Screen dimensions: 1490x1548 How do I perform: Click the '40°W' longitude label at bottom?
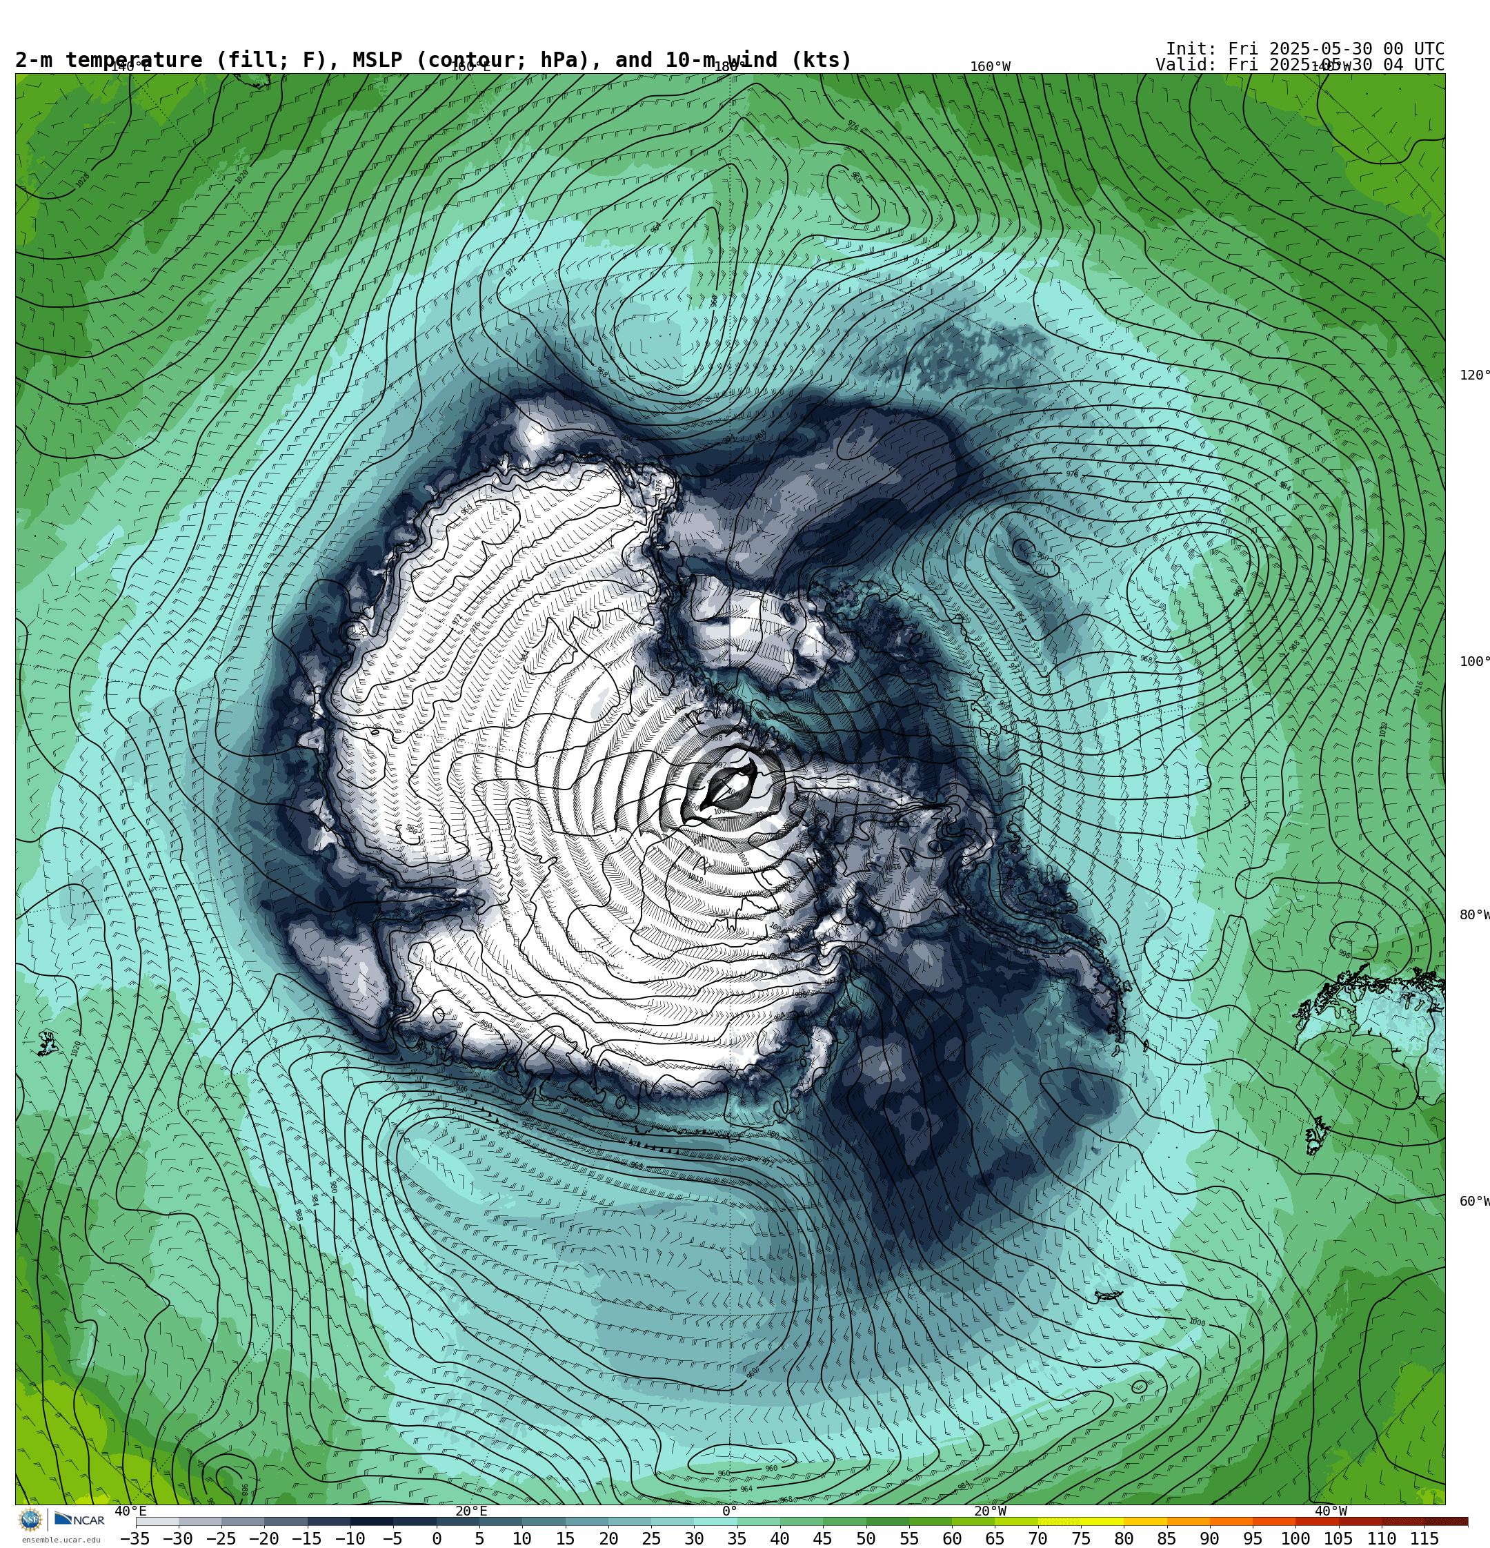point(1331,1511)
